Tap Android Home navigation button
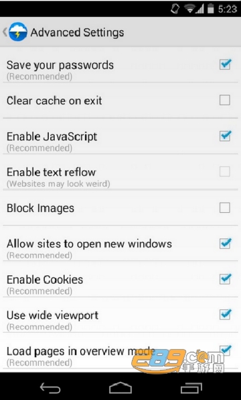Viewport: 241px width, 400px height. tap(120, 388)
